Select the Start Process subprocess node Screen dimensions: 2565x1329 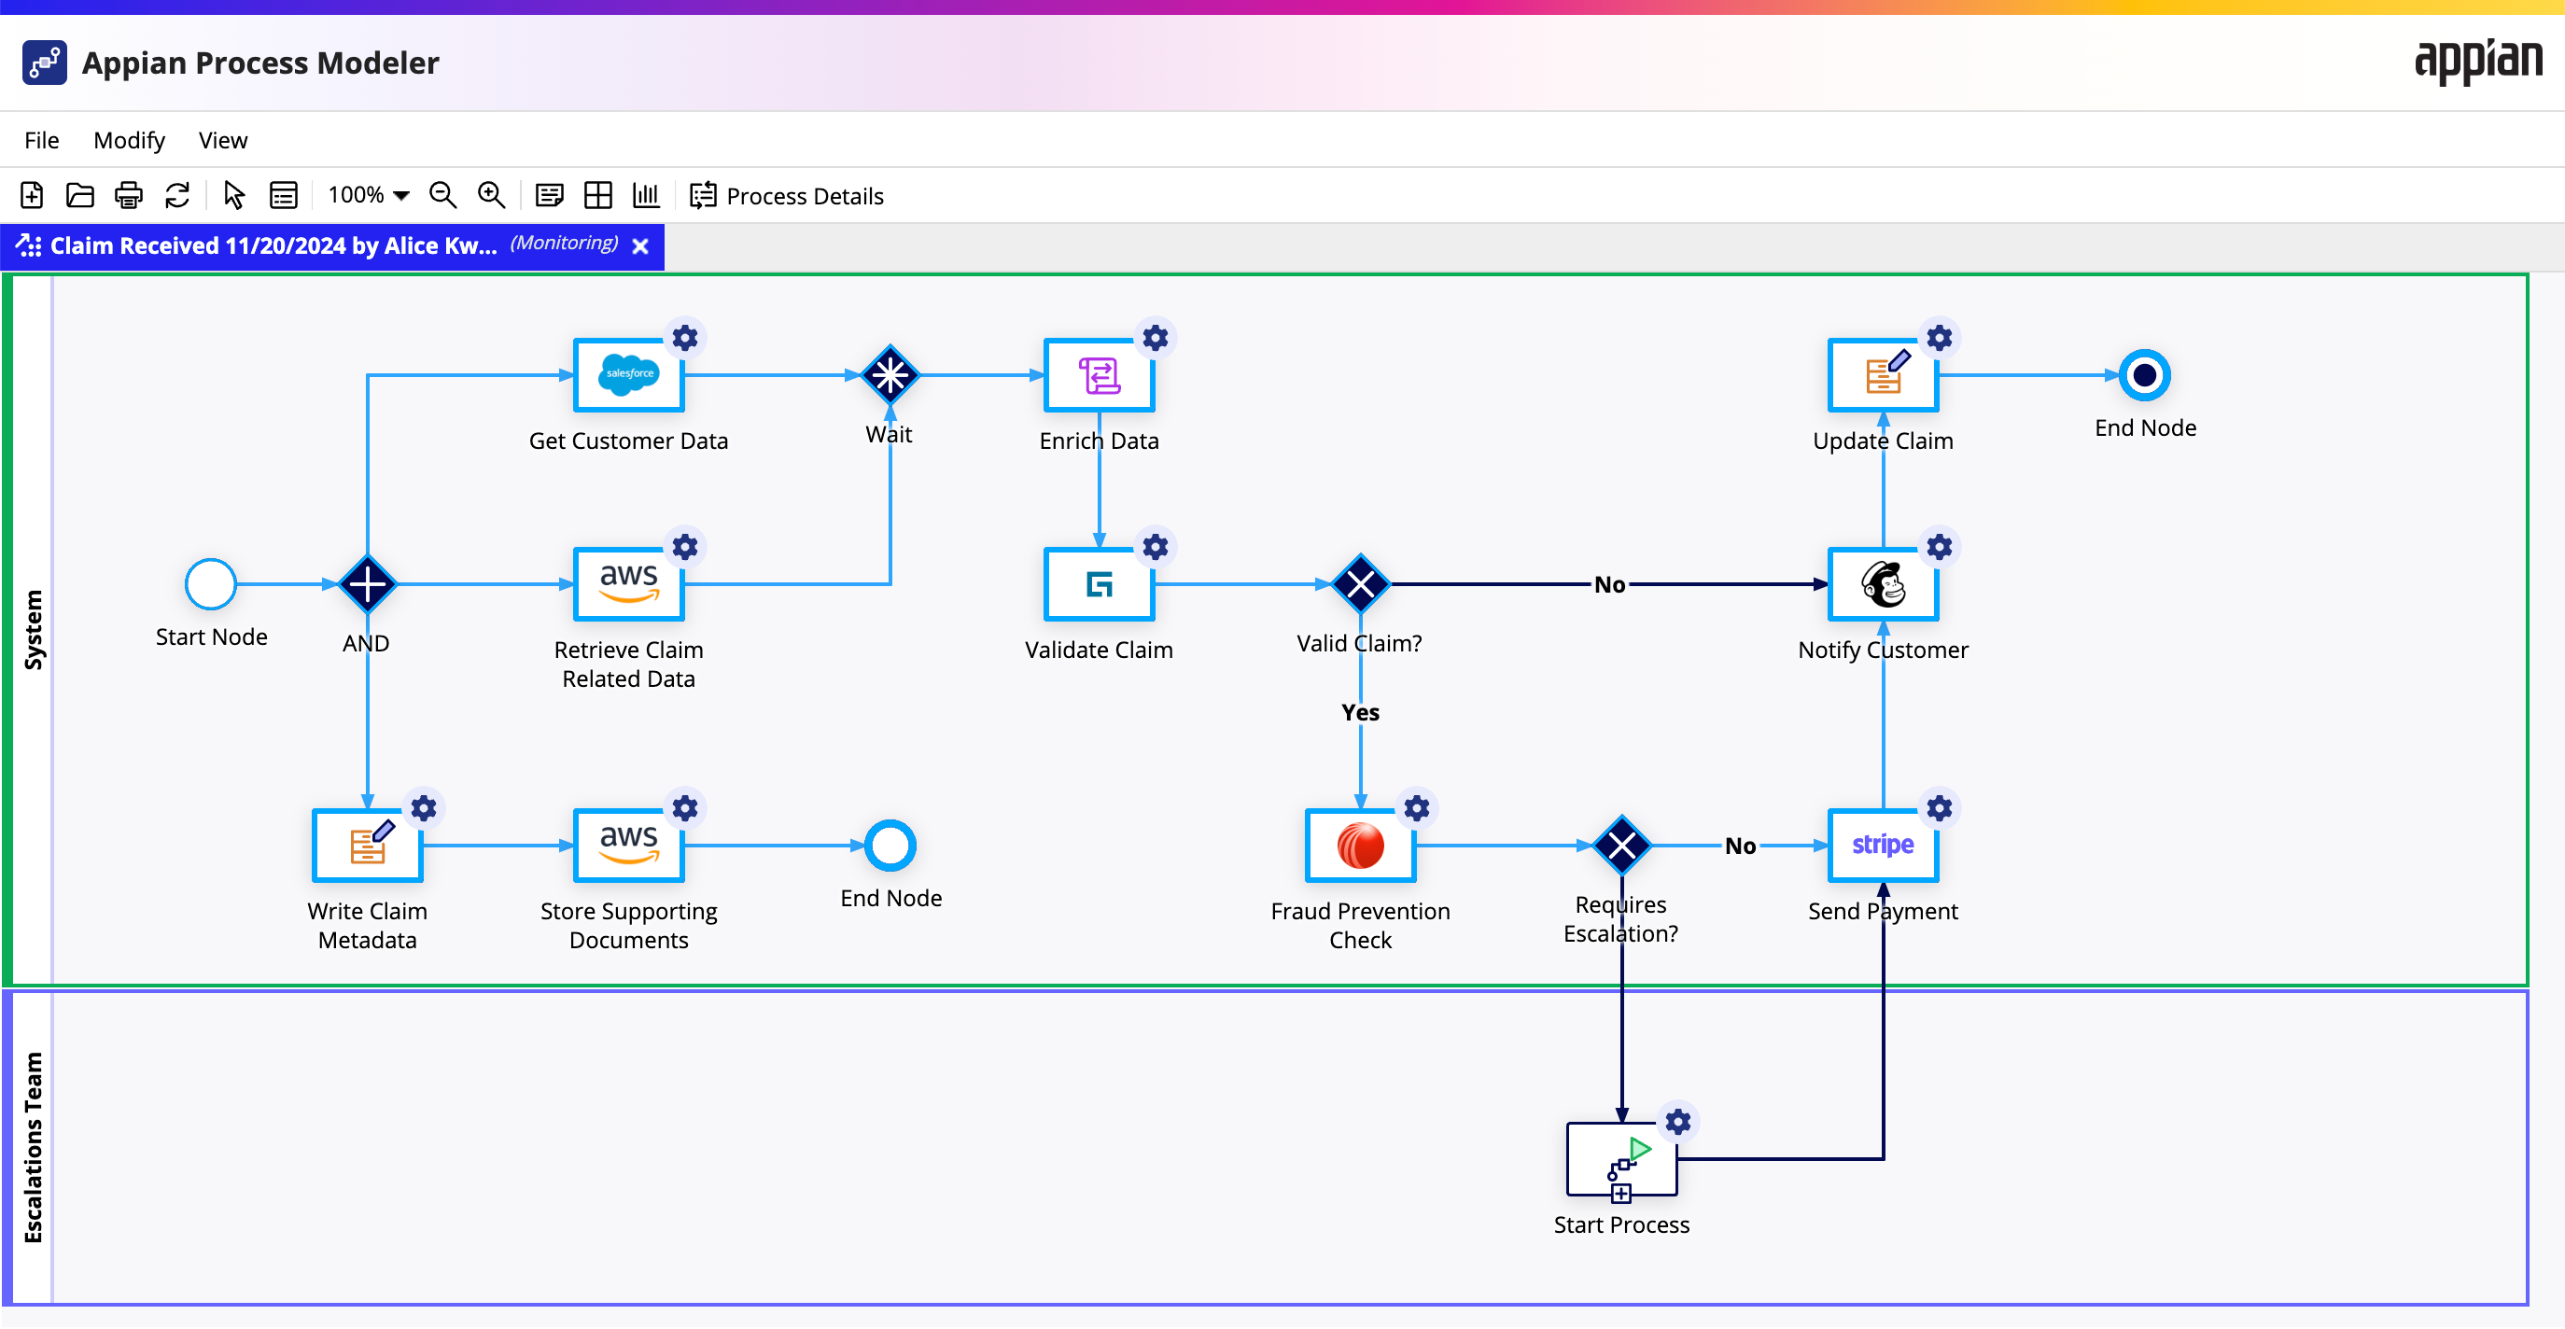1622,1160
